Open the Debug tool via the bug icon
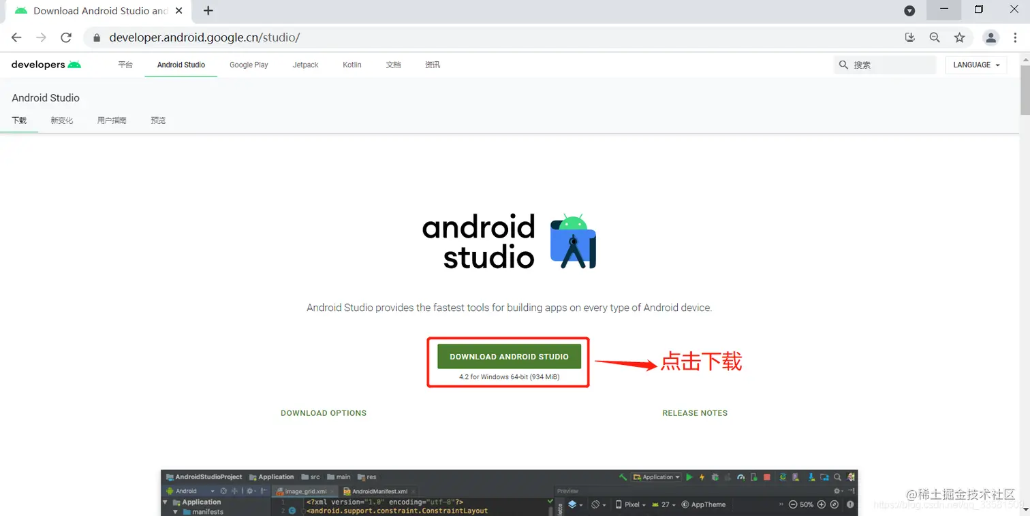 [714, 477]
